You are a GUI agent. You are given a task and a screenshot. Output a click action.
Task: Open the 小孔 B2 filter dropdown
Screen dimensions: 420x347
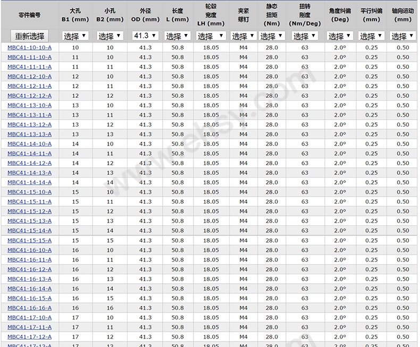pyautogui.click(x=110, y=36)
